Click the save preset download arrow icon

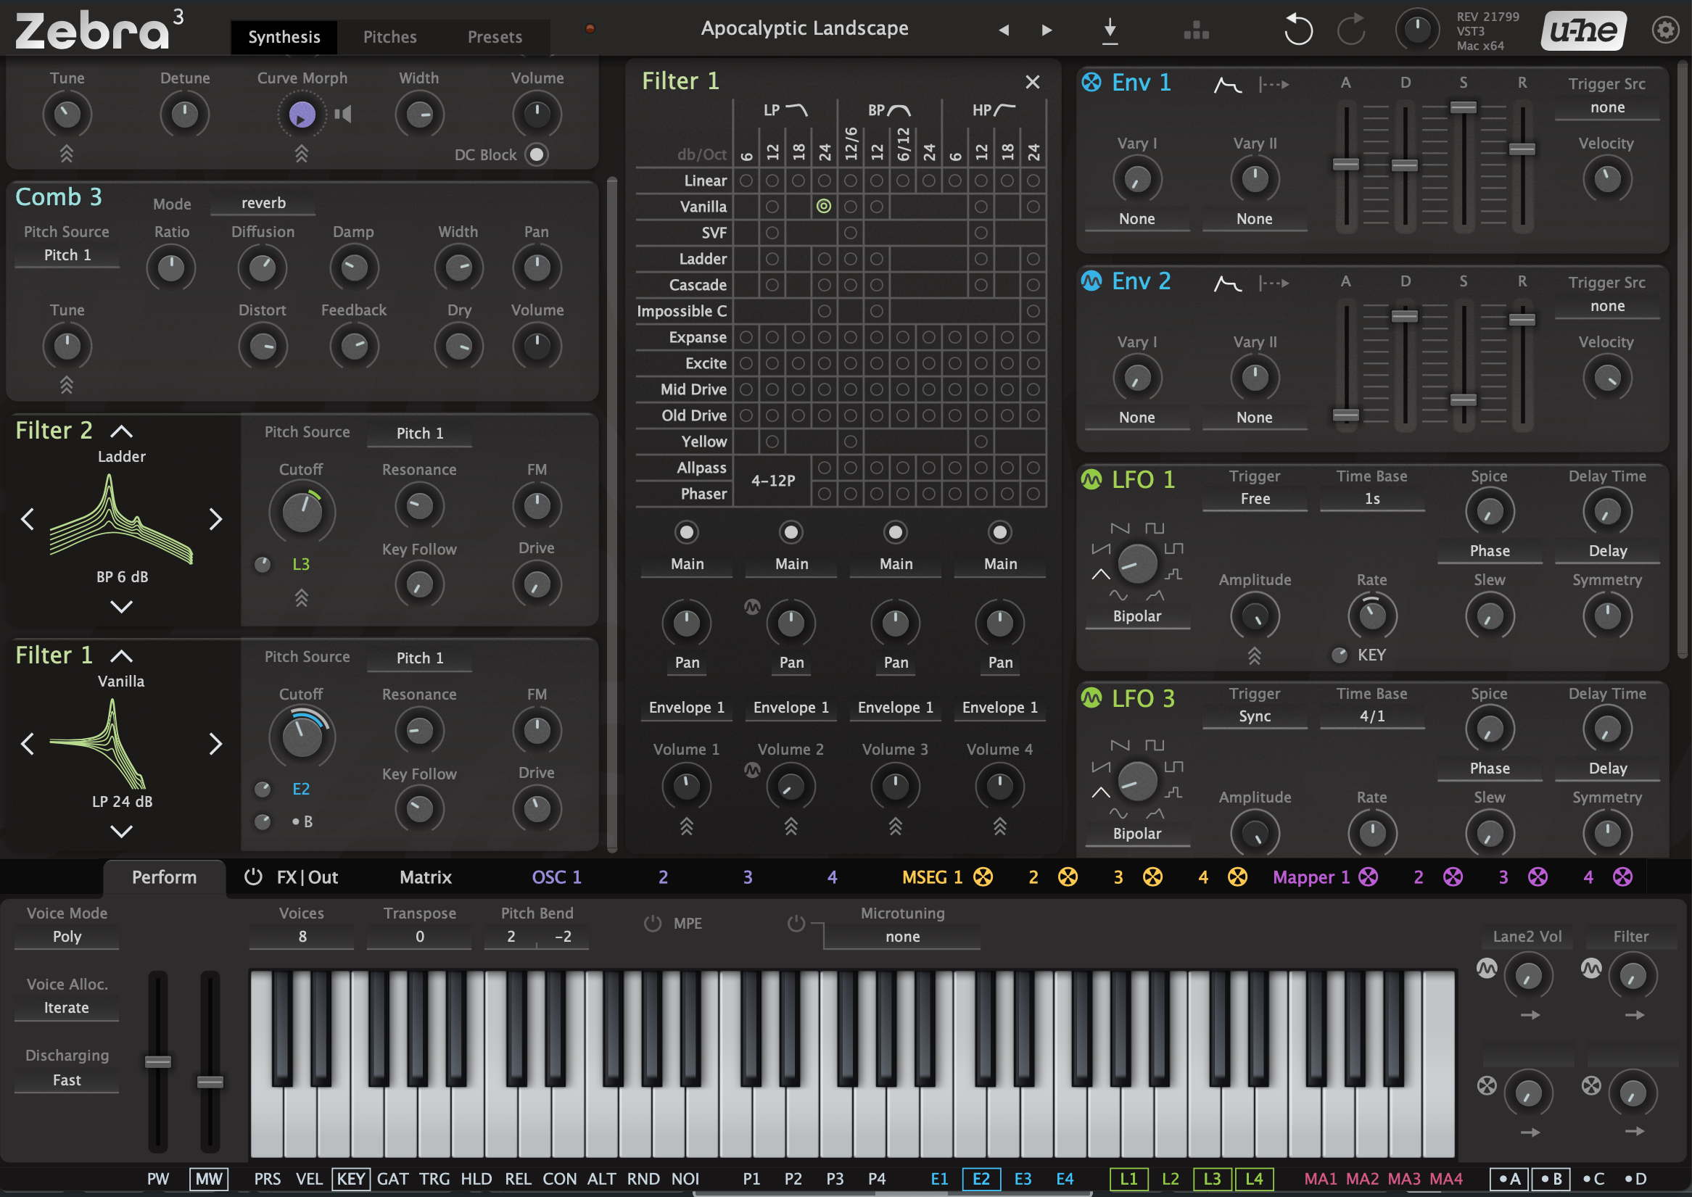click(1110, 31)
